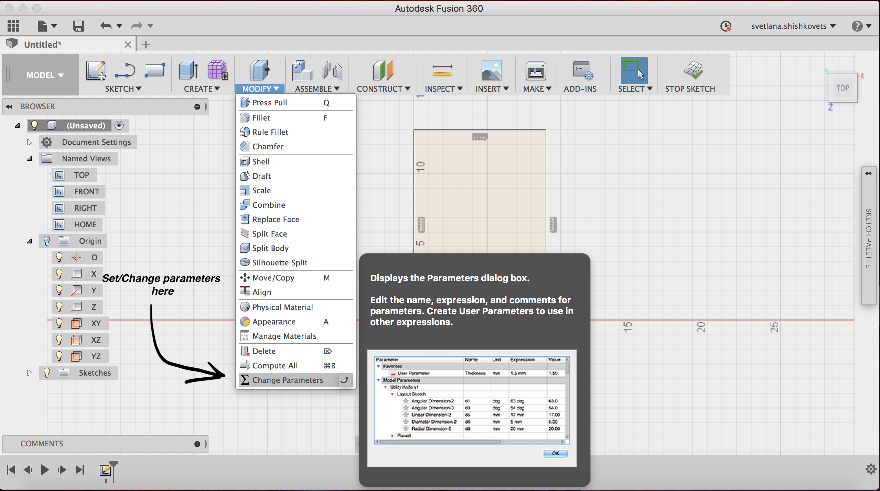
Task: Collapse the Origin folder node
Action: click(x=30, y=241)
